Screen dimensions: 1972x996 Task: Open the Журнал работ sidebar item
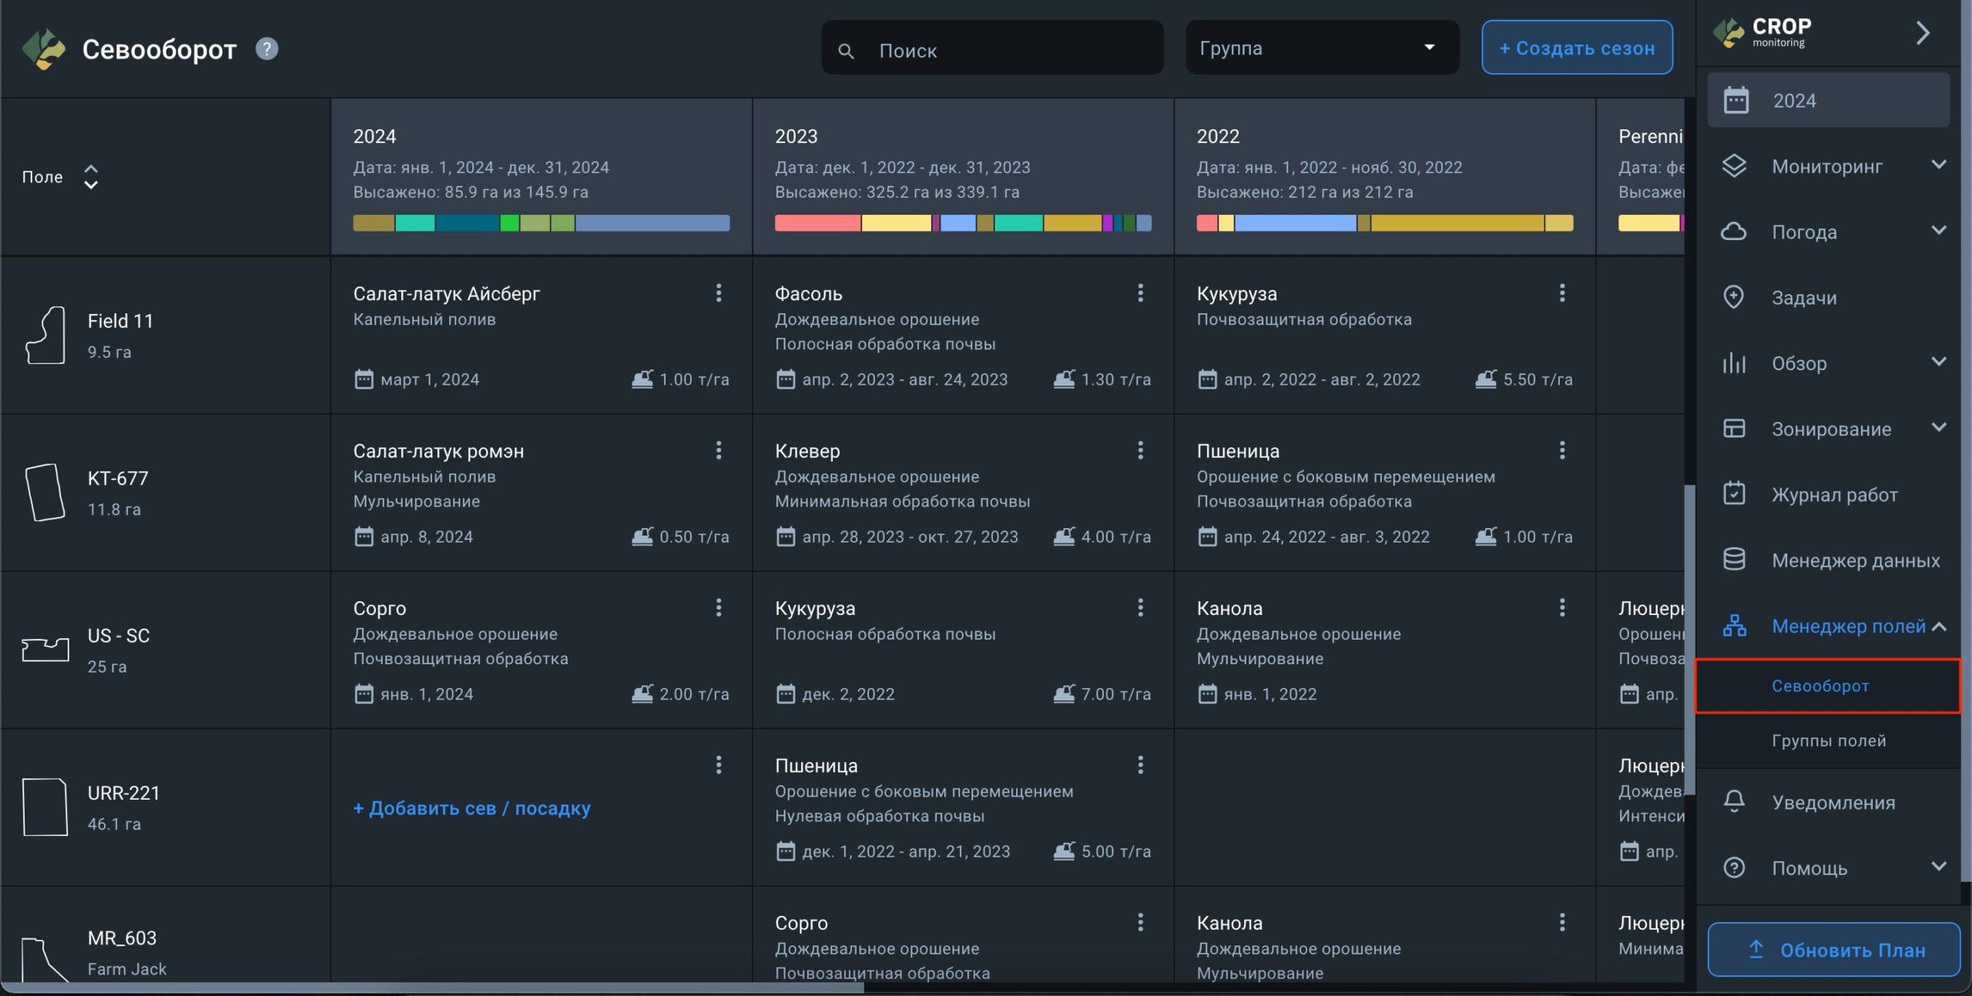tap(1827, 494)
